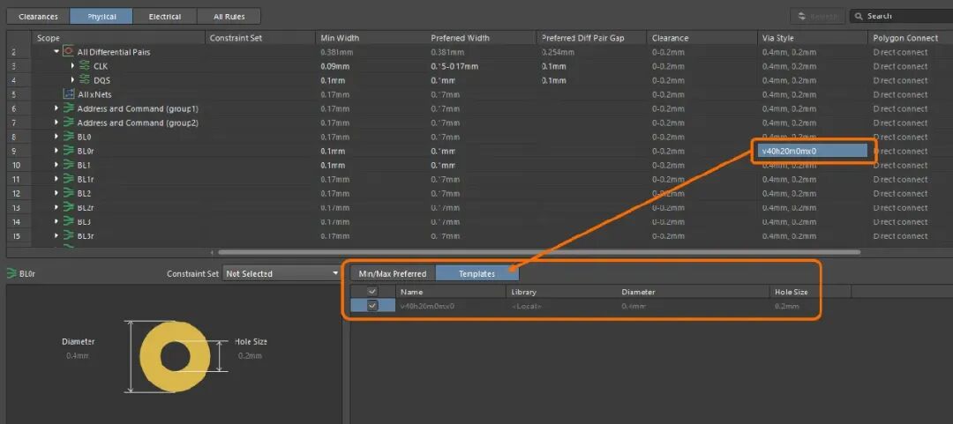
Task: Open the All Rules tab
Action: 229,17
